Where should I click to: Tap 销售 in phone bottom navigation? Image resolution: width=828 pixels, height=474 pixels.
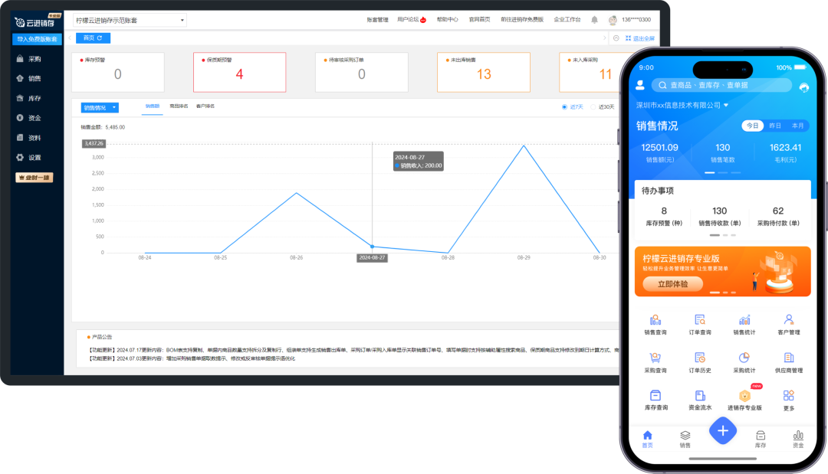[x=685, y=439]
